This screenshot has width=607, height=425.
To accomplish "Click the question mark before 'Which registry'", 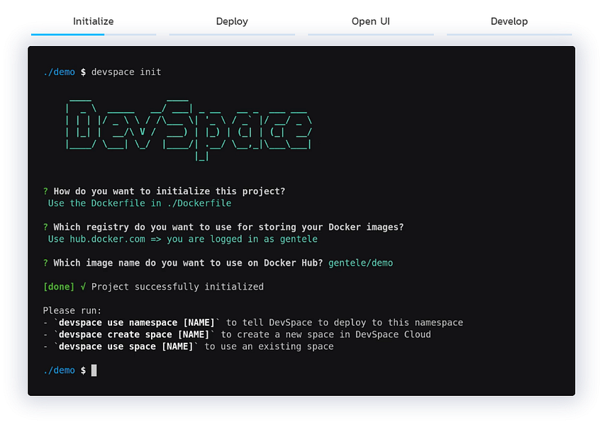I will 45,227.
